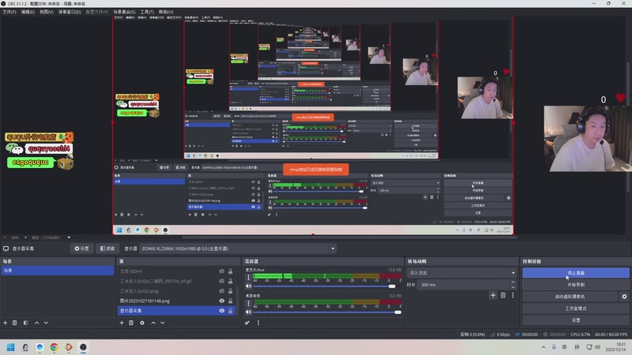Open source properties gear icon
The width and height of the screenshot is (632, 355).
[x=142, y=323]
